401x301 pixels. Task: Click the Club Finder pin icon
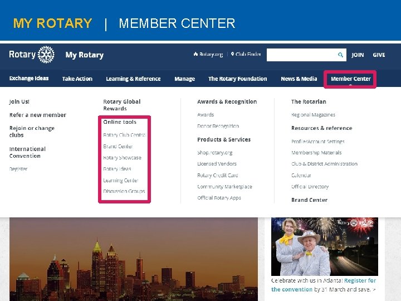pyautogui.click(x=232, y=54)
